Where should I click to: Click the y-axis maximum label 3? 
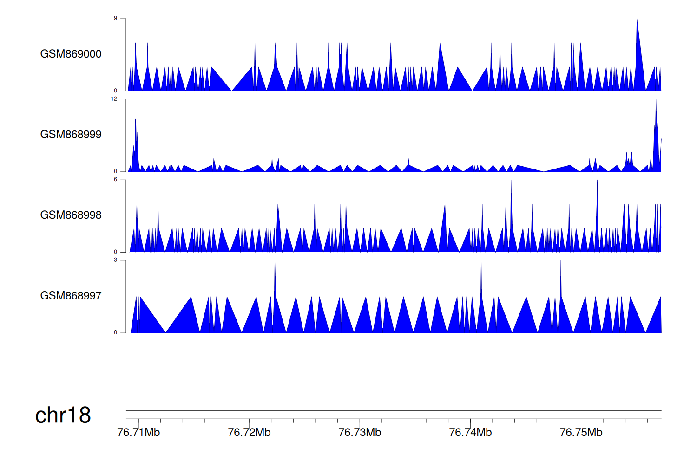(x=115, y=260)
